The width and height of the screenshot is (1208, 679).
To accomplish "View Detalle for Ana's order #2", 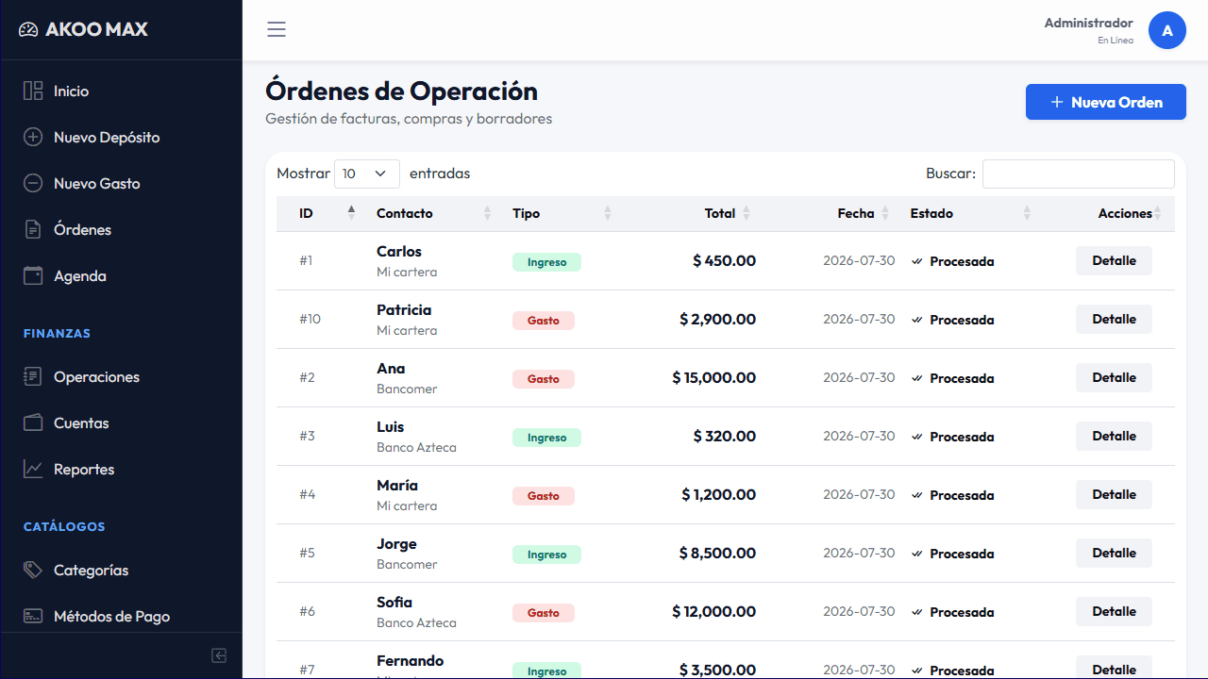I will tap(1114, 377).
